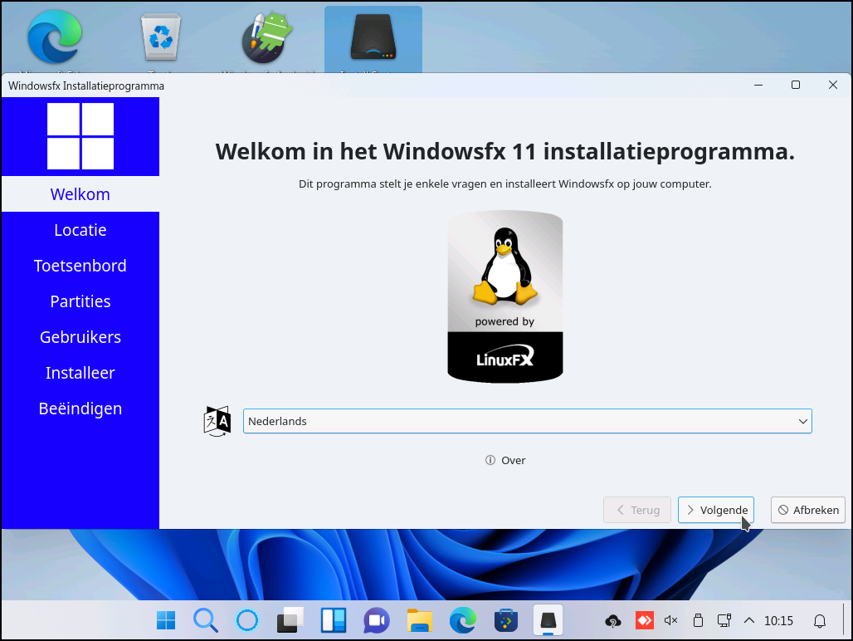Open Task View on taskbar
The height and width of the screenshot is (641, 853).
(x=290, y=620)
